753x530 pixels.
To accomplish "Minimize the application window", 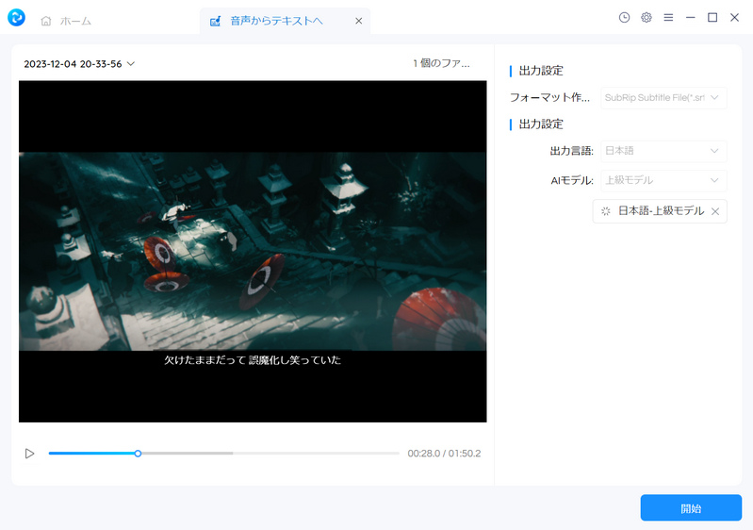I will point(691,18).
